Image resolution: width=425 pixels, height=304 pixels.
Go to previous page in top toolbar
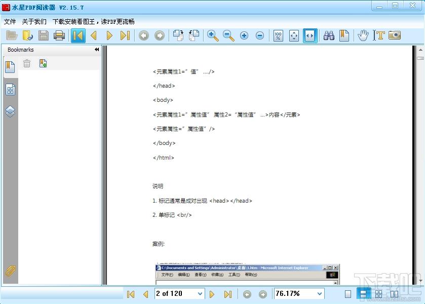point(94,35)
